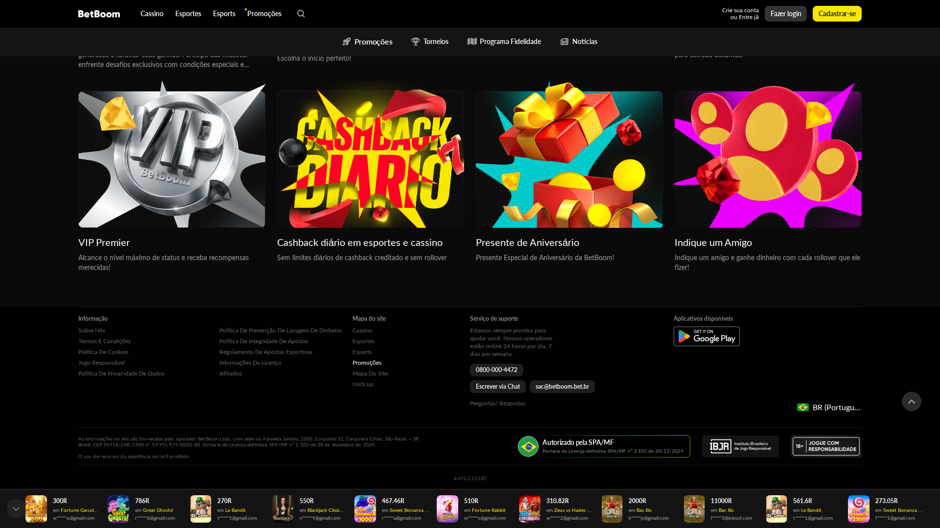Click the Fazer login button

786,14
